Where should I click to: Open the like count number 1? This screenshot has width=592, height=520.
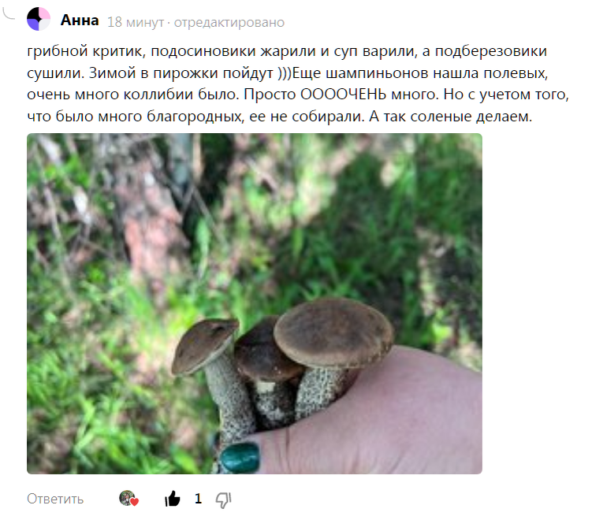point(198,499)
